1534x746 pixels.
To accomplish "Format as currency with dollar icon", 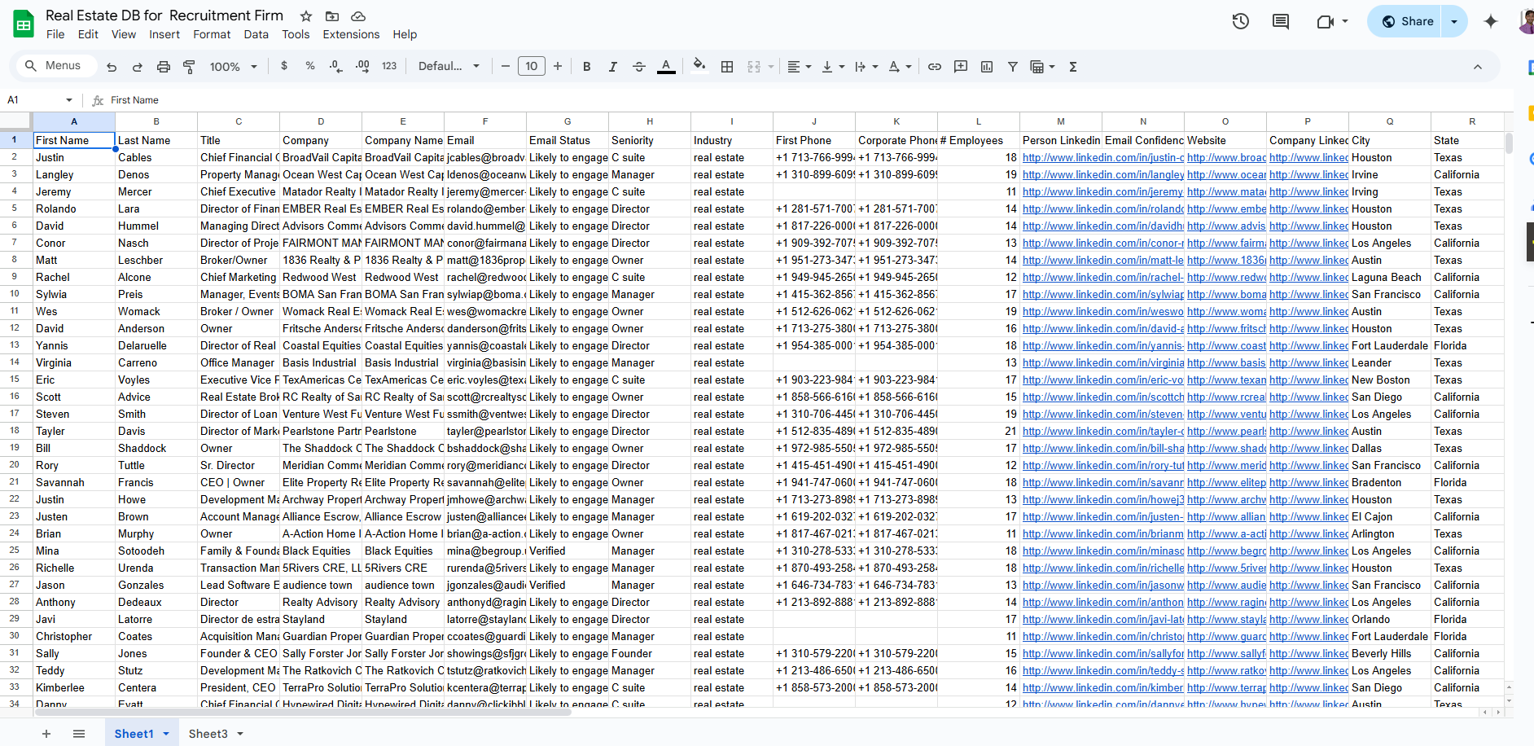I will (x=284, y=66).
